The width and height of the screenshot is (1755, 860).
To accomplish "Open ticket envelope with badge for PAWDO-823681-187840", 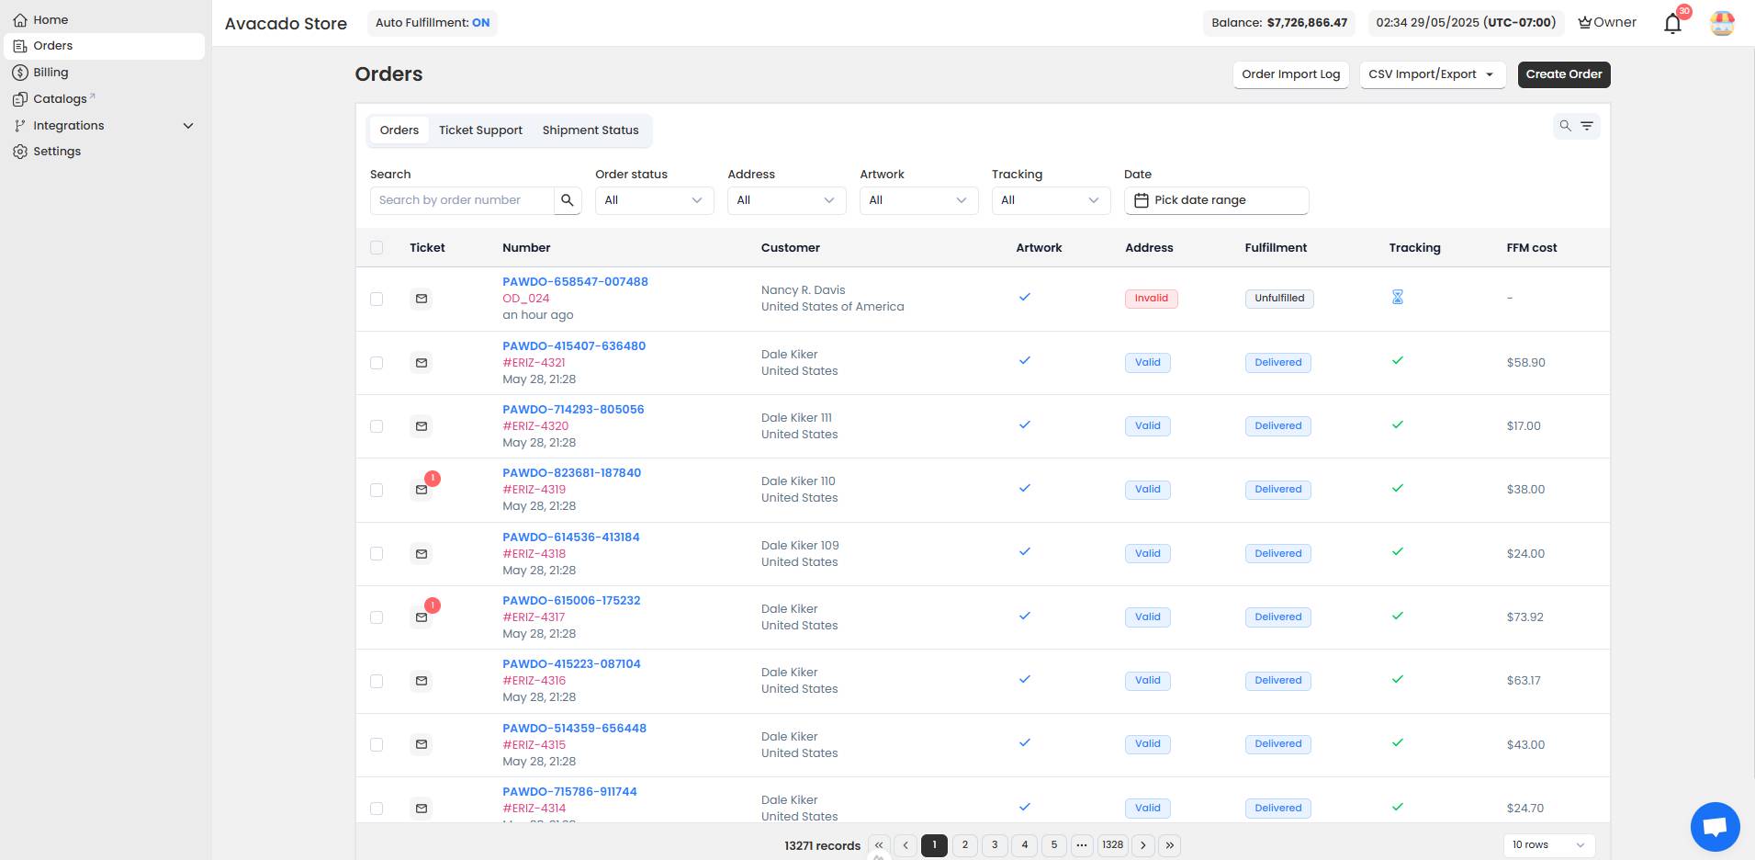I will click(x=422, y=490).
